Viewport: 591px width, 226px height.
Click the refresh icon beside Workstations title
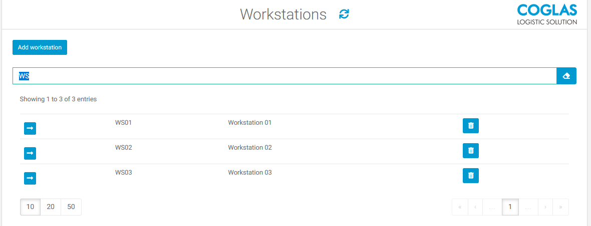[x=344, y=14]
